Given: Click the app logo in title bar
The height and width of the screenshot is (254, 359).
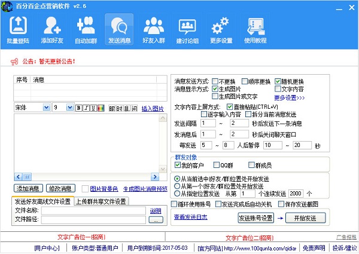Looking at the screenshot, I should (7, 6).
